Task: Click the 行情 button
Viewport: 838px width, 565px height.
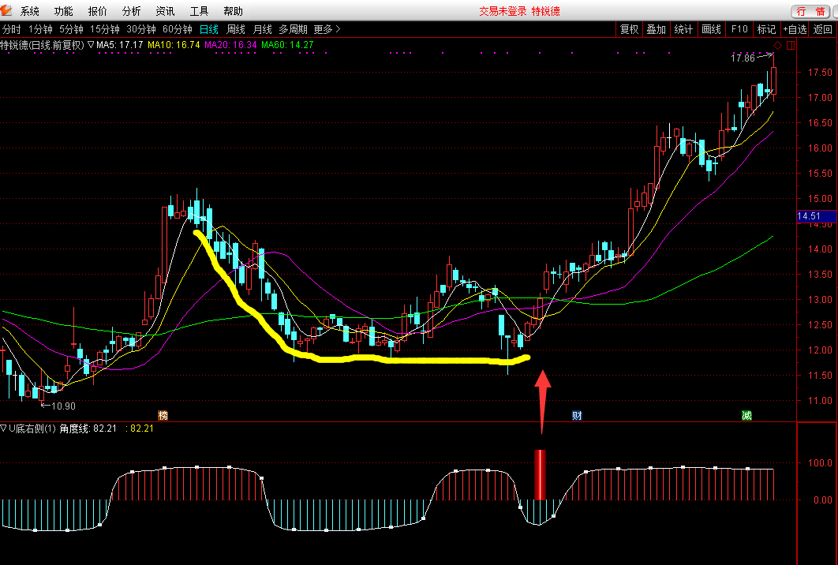Action: pos(810,11)
